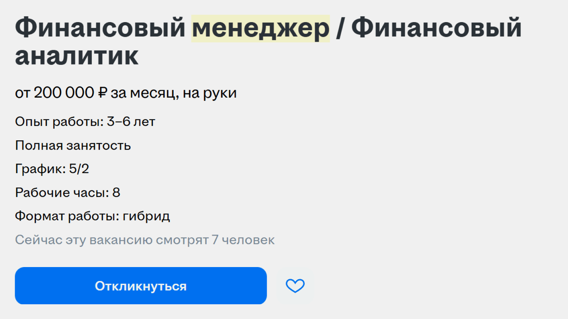Screen dimensions: 568x319
Task: Click the 5/2 schedule value
Action: 79,169
